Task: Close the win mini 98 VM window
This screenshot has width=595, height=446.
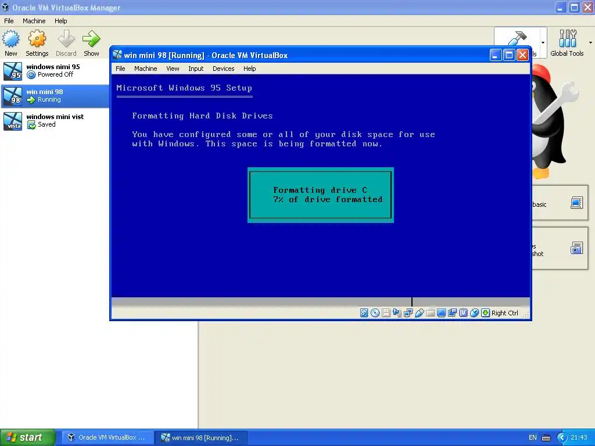Action: click(x=522, y=55)
